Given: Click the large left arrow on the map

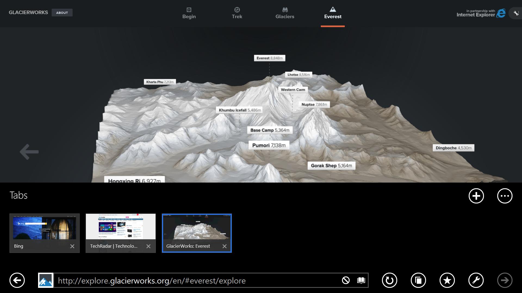Looking at the screenshot, I should (x=29, y=152).
